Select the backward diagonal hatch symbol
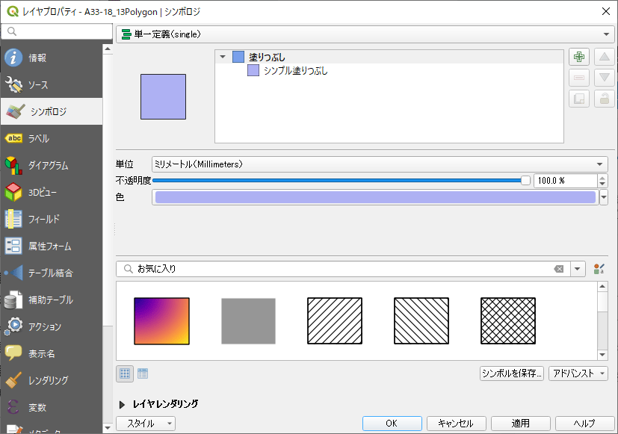This screenshot has height=434, width=618. click(421, 321)
